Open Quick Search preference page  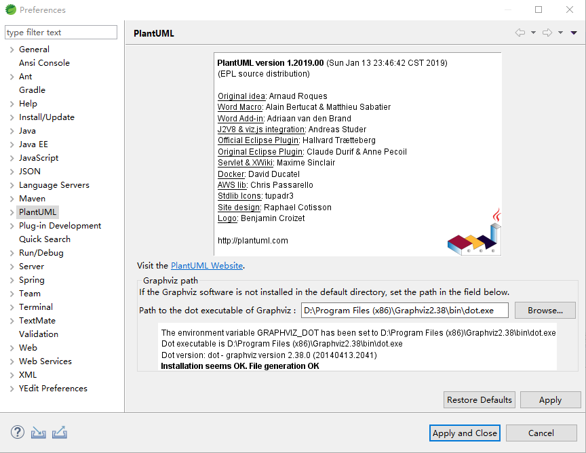(x=45, y=239)
